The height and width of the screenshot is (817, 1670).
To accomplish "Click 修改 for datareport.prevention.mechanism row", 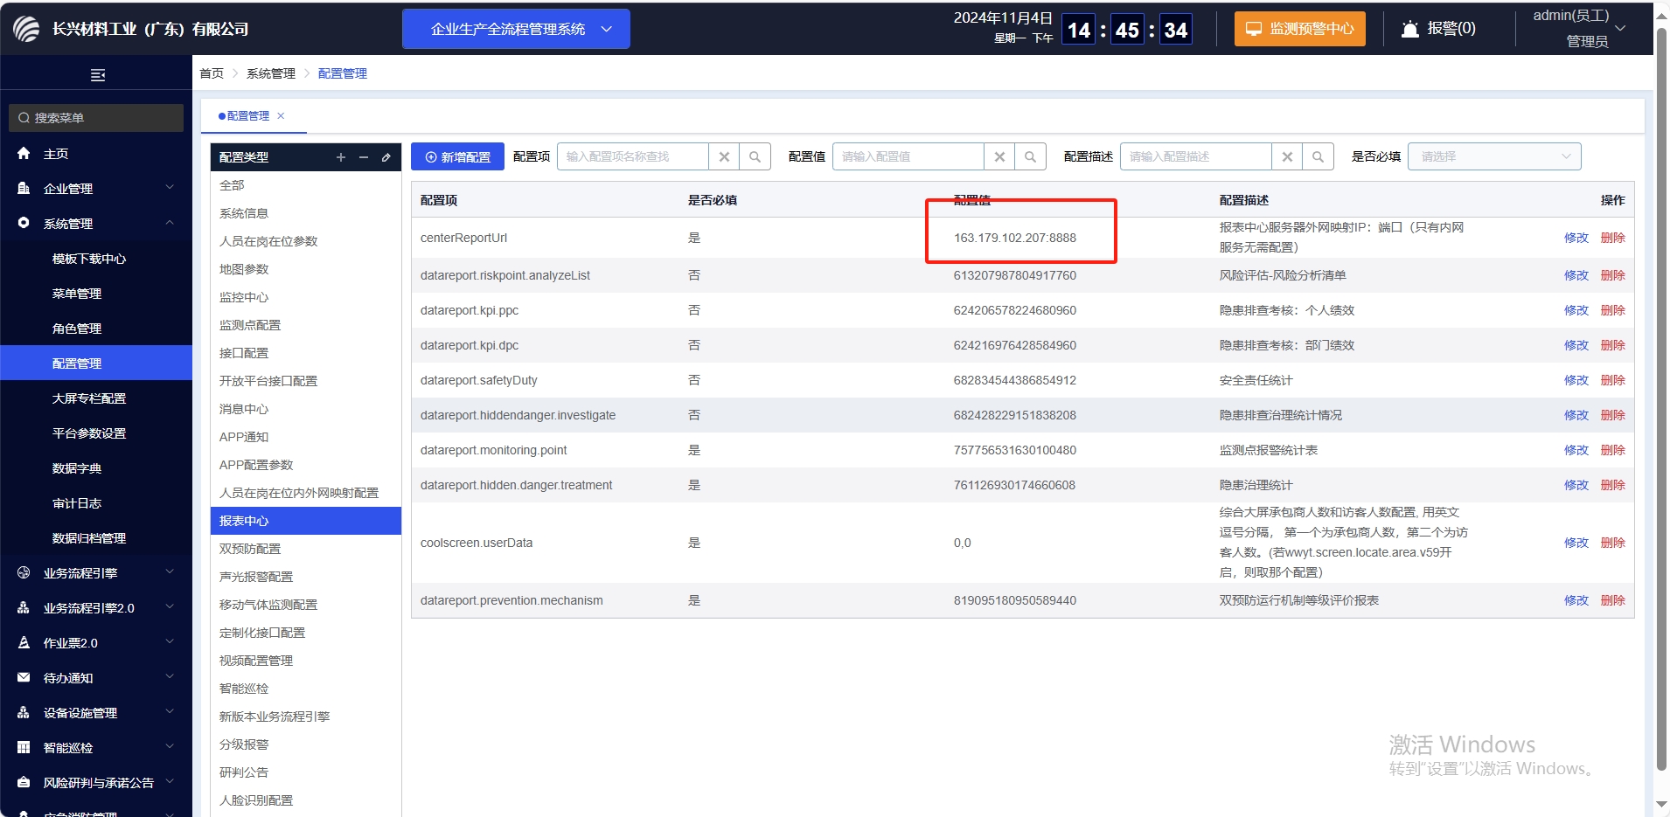I will [x=1576, y=600].
